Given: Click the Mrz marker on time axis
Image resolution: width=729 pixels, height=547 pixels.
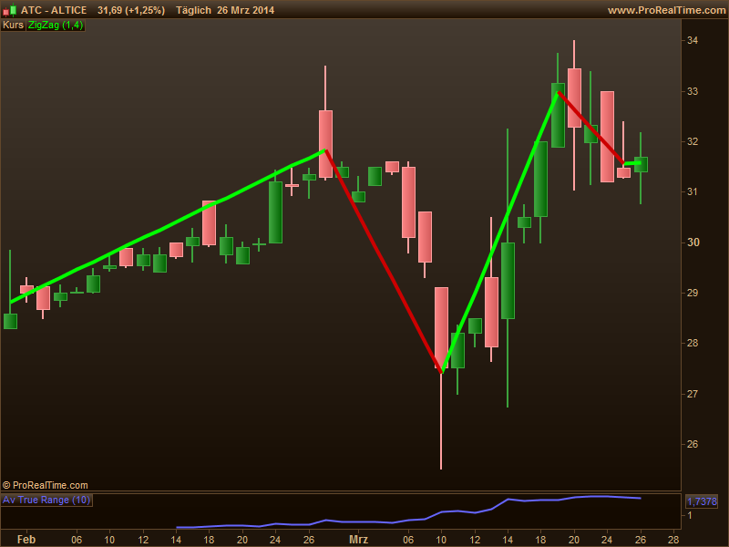Looking at the screenshot, I should [358, 540].
